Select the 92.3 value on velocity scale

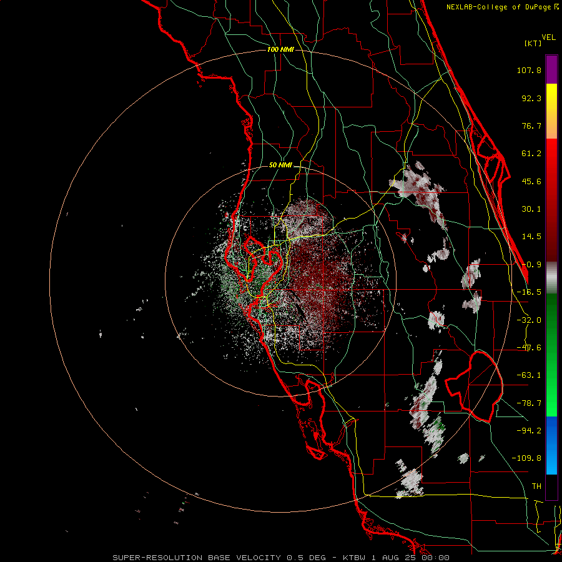pyautogui.click(x=531, y=98)
